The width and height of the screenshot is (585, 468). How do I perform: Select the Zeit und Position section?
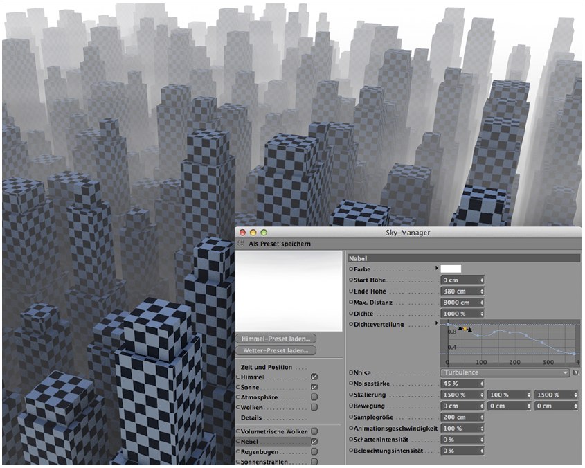click(267, 367)
